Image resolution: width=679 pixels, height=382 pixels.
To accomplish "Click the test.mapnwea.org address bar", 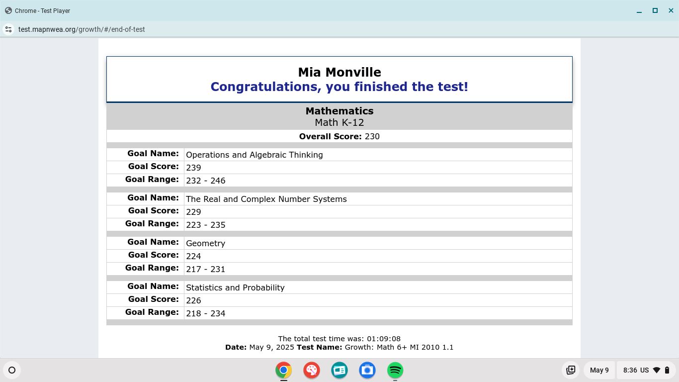I will 82,29.
